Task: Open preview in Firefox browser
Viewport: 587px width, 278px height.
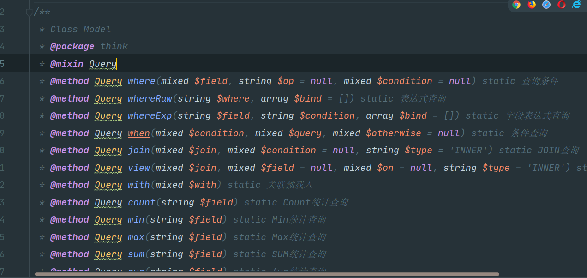Action: (532, 5)
